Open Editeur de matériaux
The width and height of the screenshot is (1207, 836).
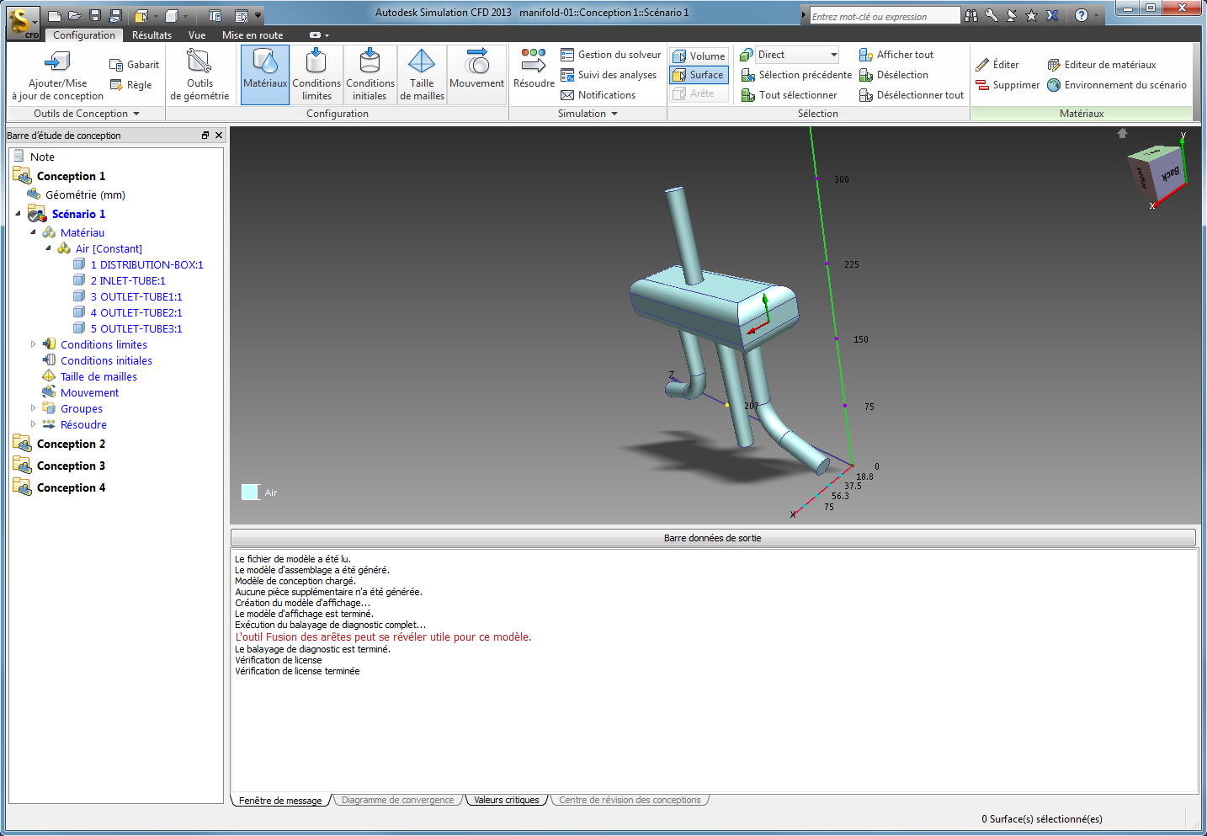[1102, 65]
